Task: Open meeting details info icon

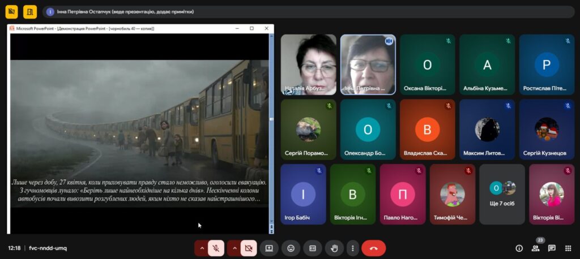Action: (519, 248)
